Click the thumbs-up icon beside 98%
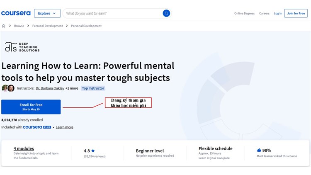Viewport: 311px width, 175px height. [259, 150]
